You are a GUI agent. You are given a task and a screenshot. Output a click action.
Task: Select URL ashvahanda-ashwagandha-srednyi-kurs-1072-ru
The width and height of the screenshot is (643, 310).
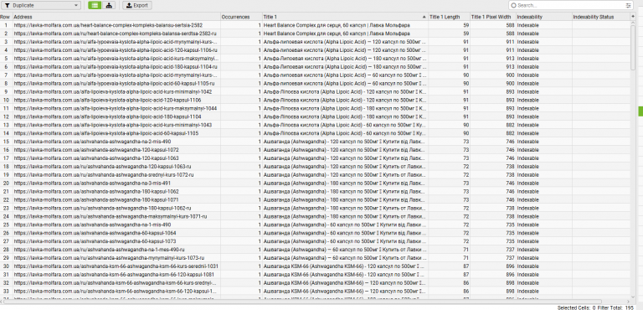pyautogui.click(x=104, y=175)
